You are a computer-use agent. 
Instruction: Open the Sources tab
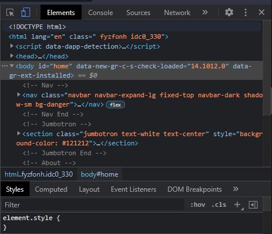(138, 13)
